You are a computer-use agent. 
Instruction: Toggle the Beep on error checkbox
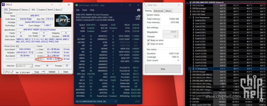click(148, 40)
